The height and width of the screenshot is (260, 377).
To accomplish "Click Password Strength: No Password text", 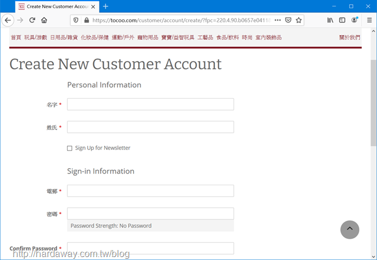I will point(111,226).
